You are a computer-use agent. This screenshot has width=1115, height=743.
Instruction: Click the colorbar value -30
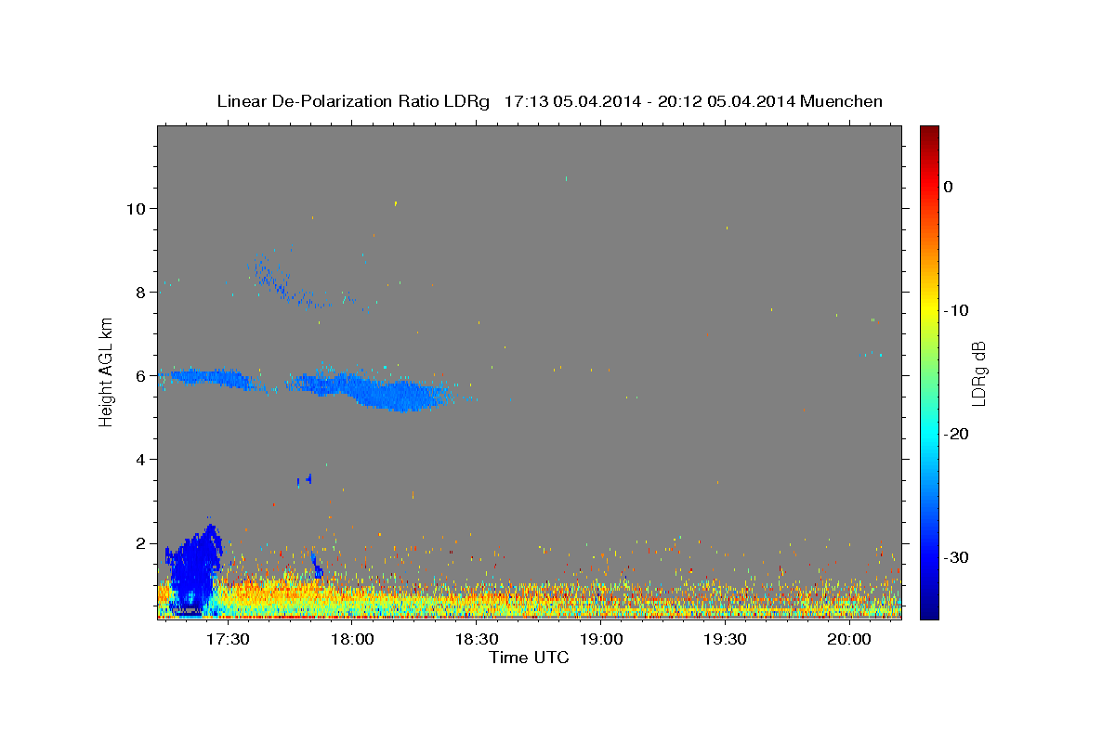pyautogui.click(x=957, y=557)
